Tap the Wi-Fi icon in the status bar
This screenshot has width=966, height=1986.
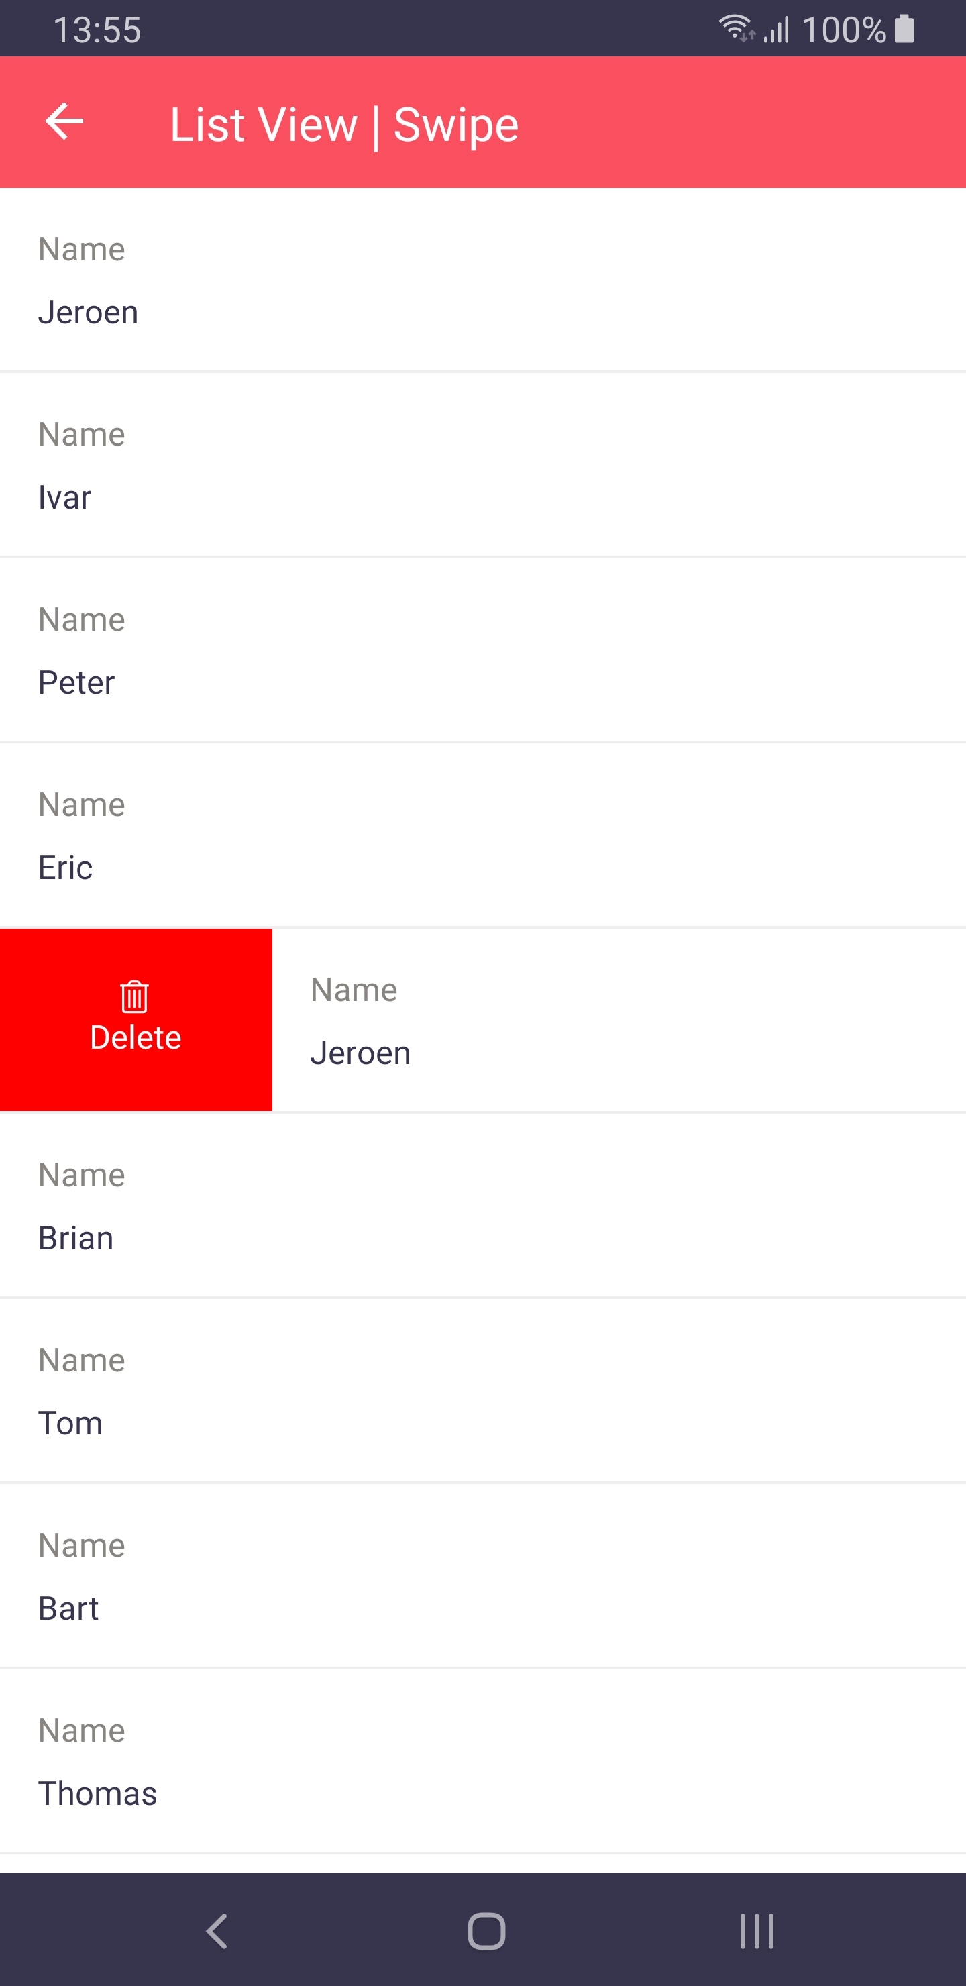737,29
